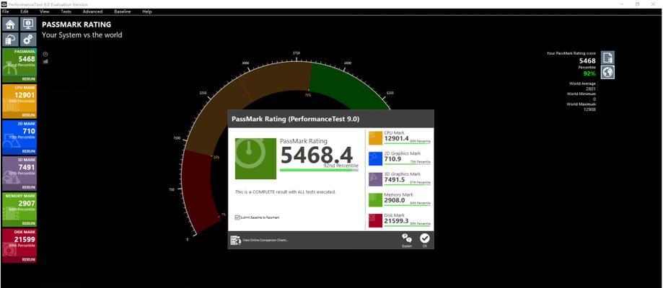
Task: Click the '5468.4' rating value in dialog
Action: click(317, 155)
